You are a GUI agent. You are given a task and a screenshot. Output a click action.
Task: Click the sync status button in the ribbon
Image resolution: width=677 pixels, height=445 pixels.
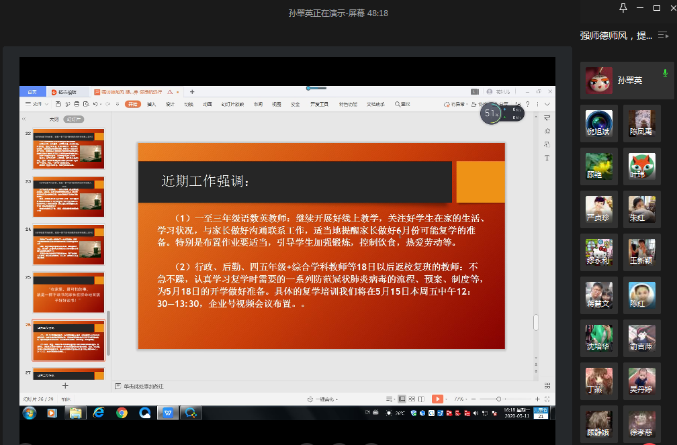click(456, 104)
